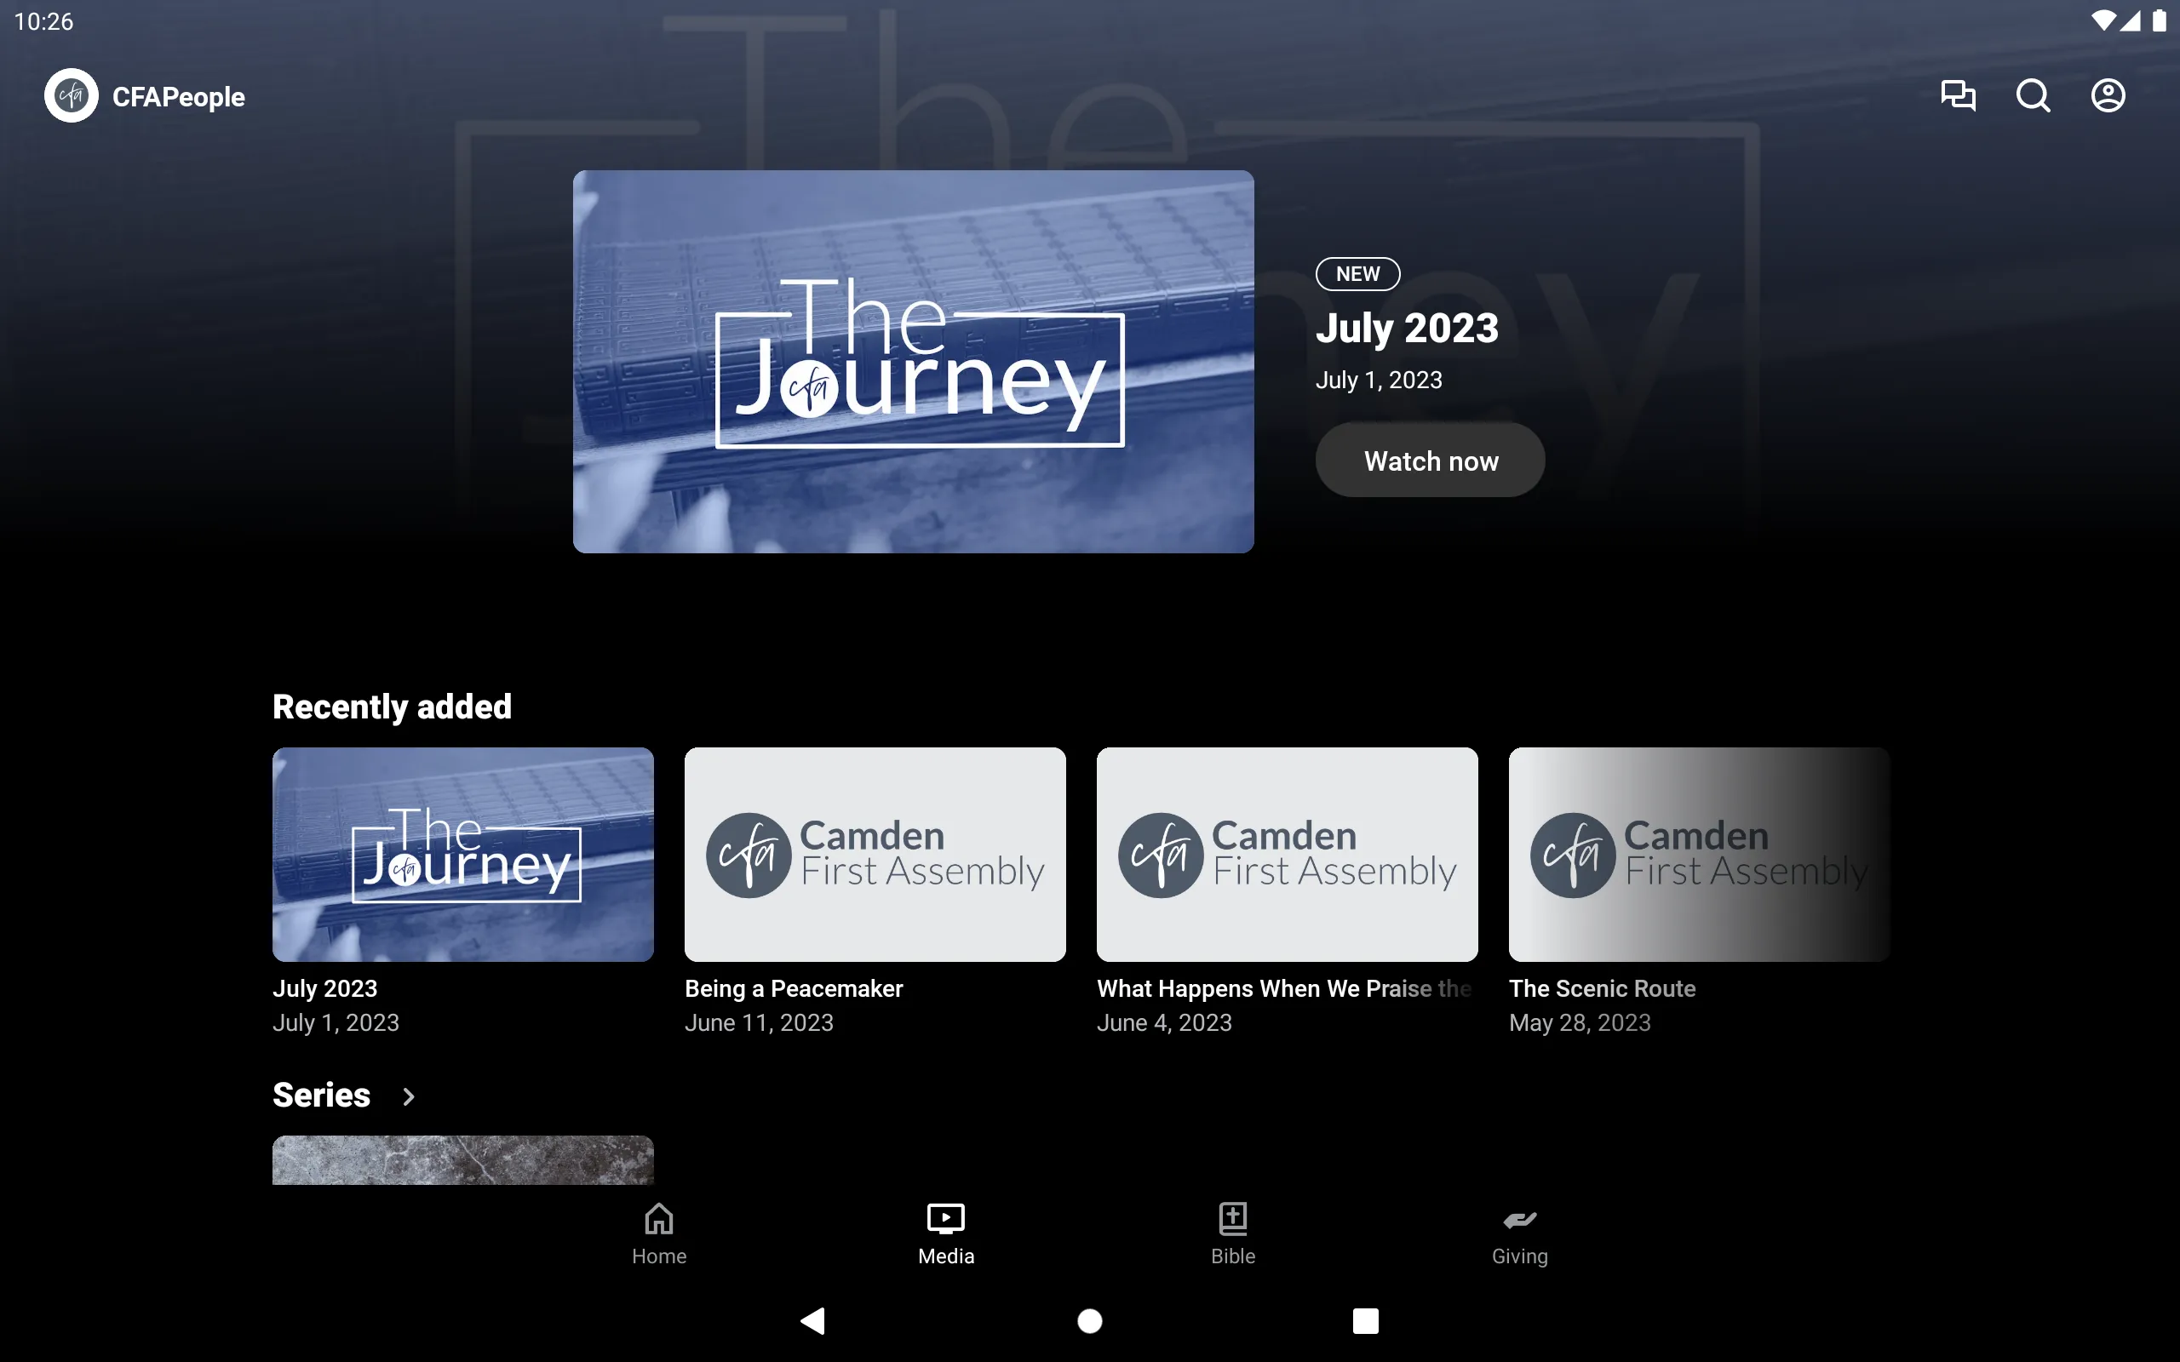Open search functionality

[2033, 97]
